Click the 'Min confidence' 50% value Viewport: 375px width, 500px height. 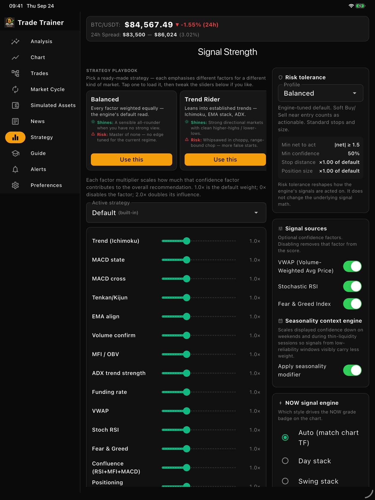pos(354,153)
